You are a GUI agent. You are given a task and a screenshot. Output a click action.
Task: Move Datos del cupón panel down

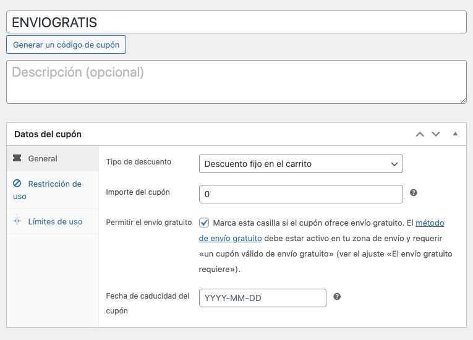pyautogui.click(x=436, y=134)
